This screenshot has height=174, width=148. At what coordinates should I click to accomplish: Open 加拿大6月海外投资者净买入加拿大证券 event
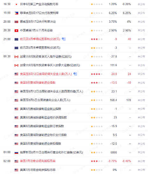pos(50,65)
